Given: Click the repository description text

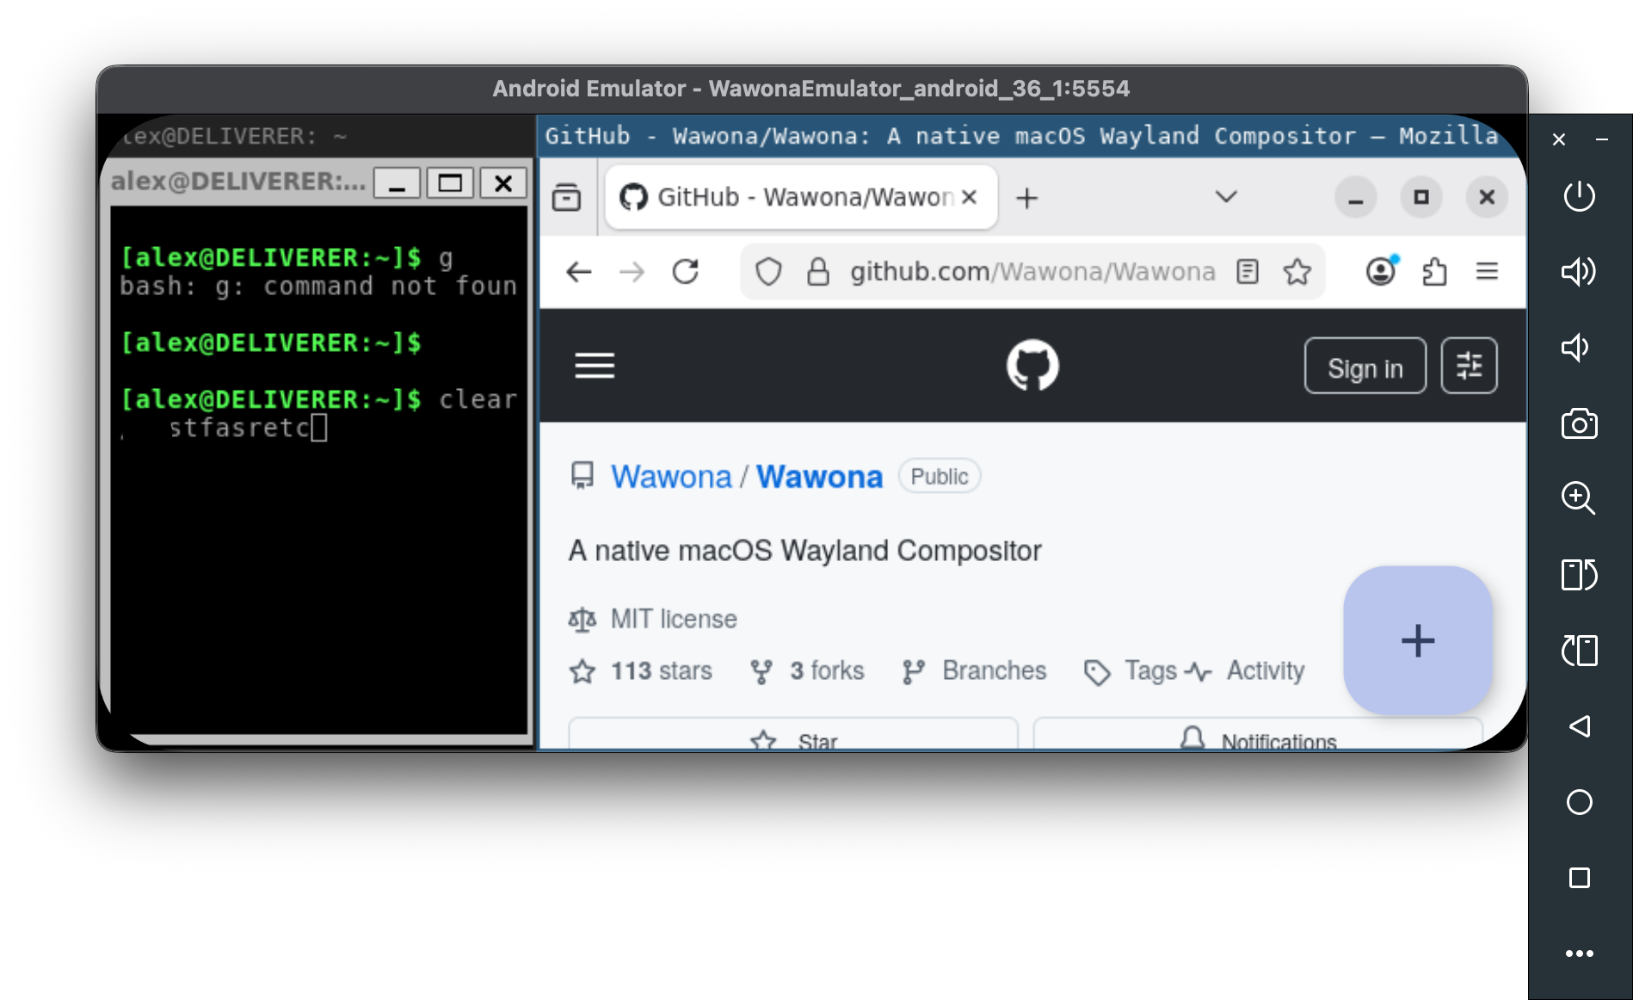Looking at the screenshot, I should (x=804, y=551).
